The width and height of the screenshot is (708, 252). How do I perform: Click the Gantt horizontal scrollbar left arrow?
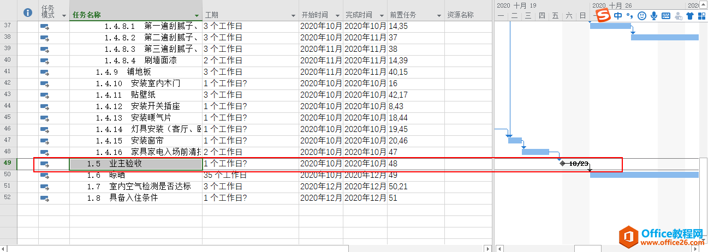501,248
